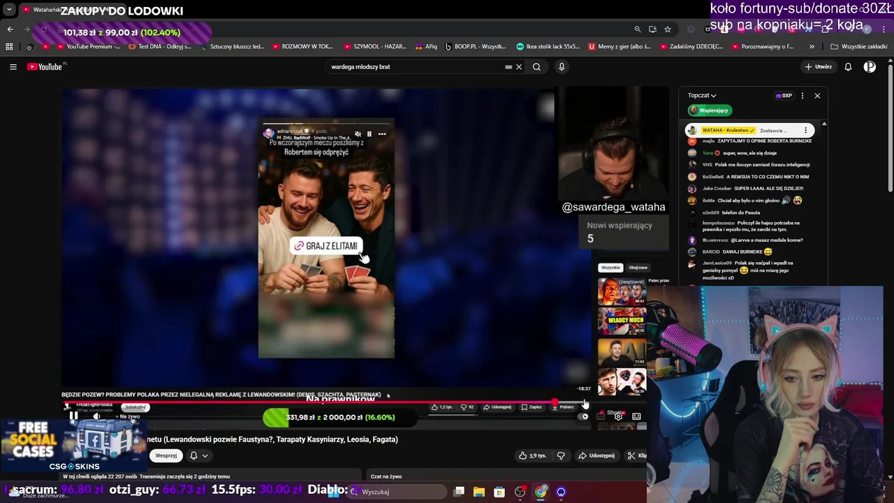Open File Explorer from taskbar
The image size is (894, 503).
tap(479, 492)
